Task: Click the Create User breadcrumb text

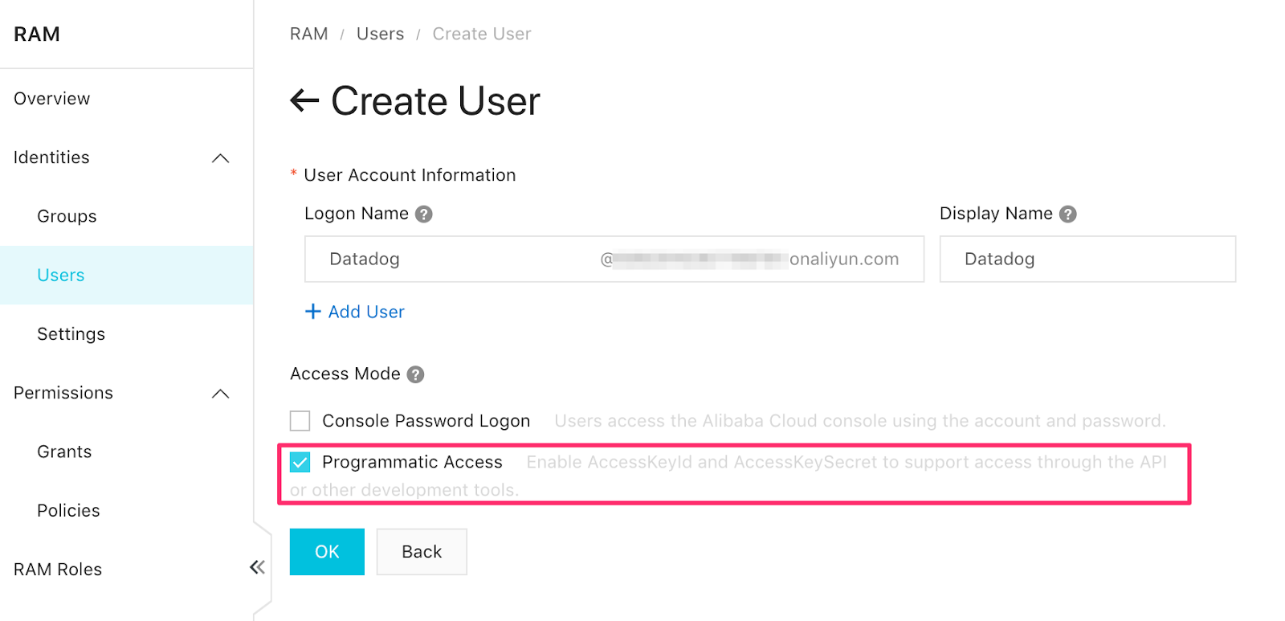Action: coord(482,34)
